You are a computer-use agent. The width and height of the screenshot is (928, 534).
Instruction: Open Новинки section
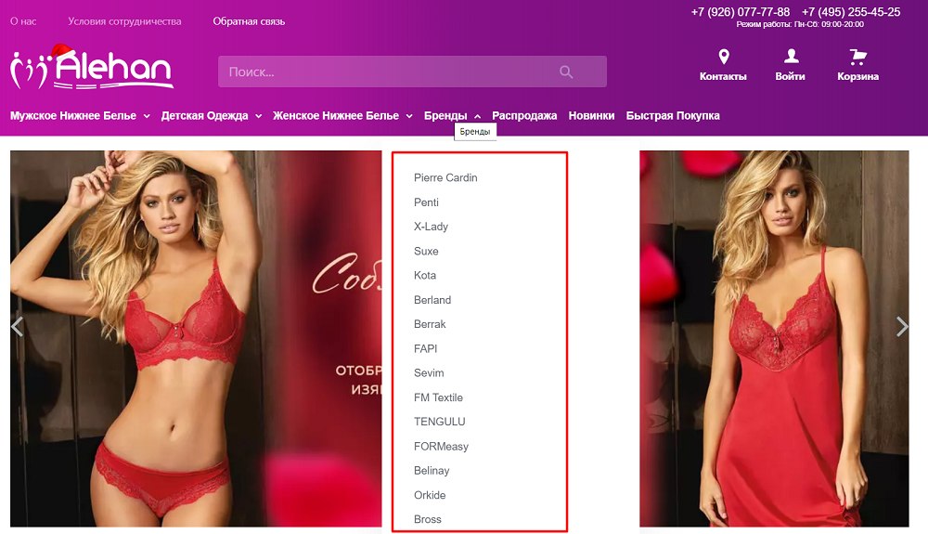pos(591,116)
